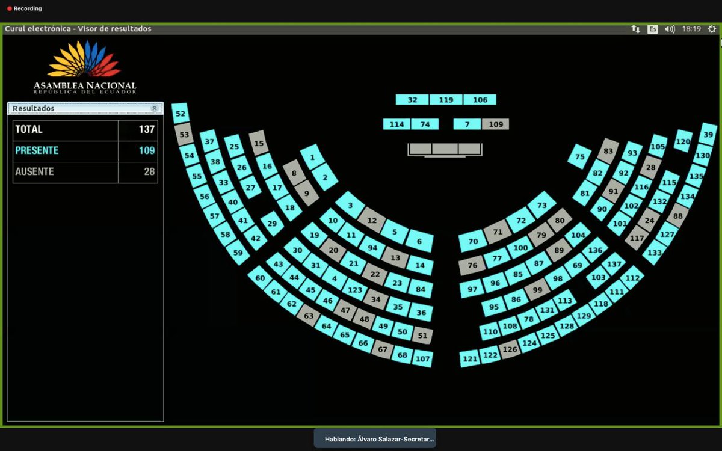This screenshot has height=451, width=722.
Task: Select seat 52
Action: coord(180,113)
